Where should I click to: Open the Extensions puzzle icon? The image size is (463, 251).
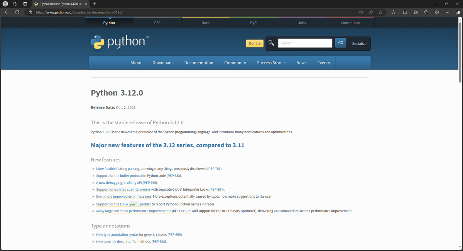(x=393, y=12)
